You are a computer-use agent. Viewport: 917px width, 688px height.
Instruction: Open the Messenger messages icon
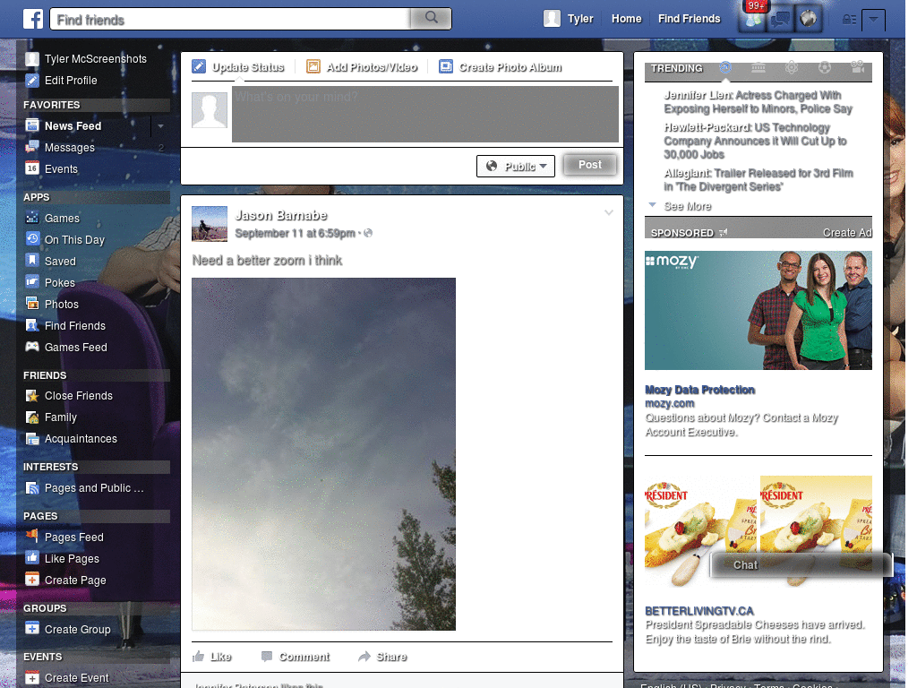pos(779,20)
